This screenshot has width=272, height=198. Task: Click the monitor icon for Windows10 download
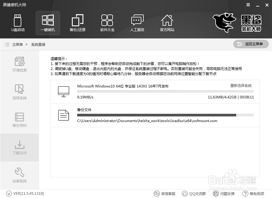click(64, 92)
